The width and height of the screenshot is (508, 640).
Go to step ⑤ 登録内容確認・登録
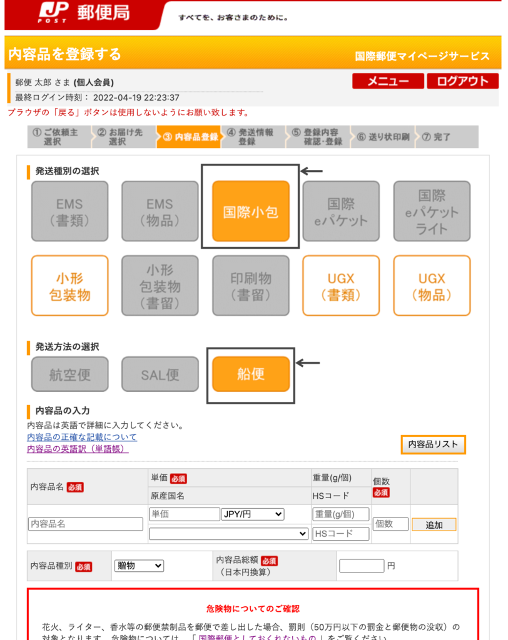[x=318, y=137]
